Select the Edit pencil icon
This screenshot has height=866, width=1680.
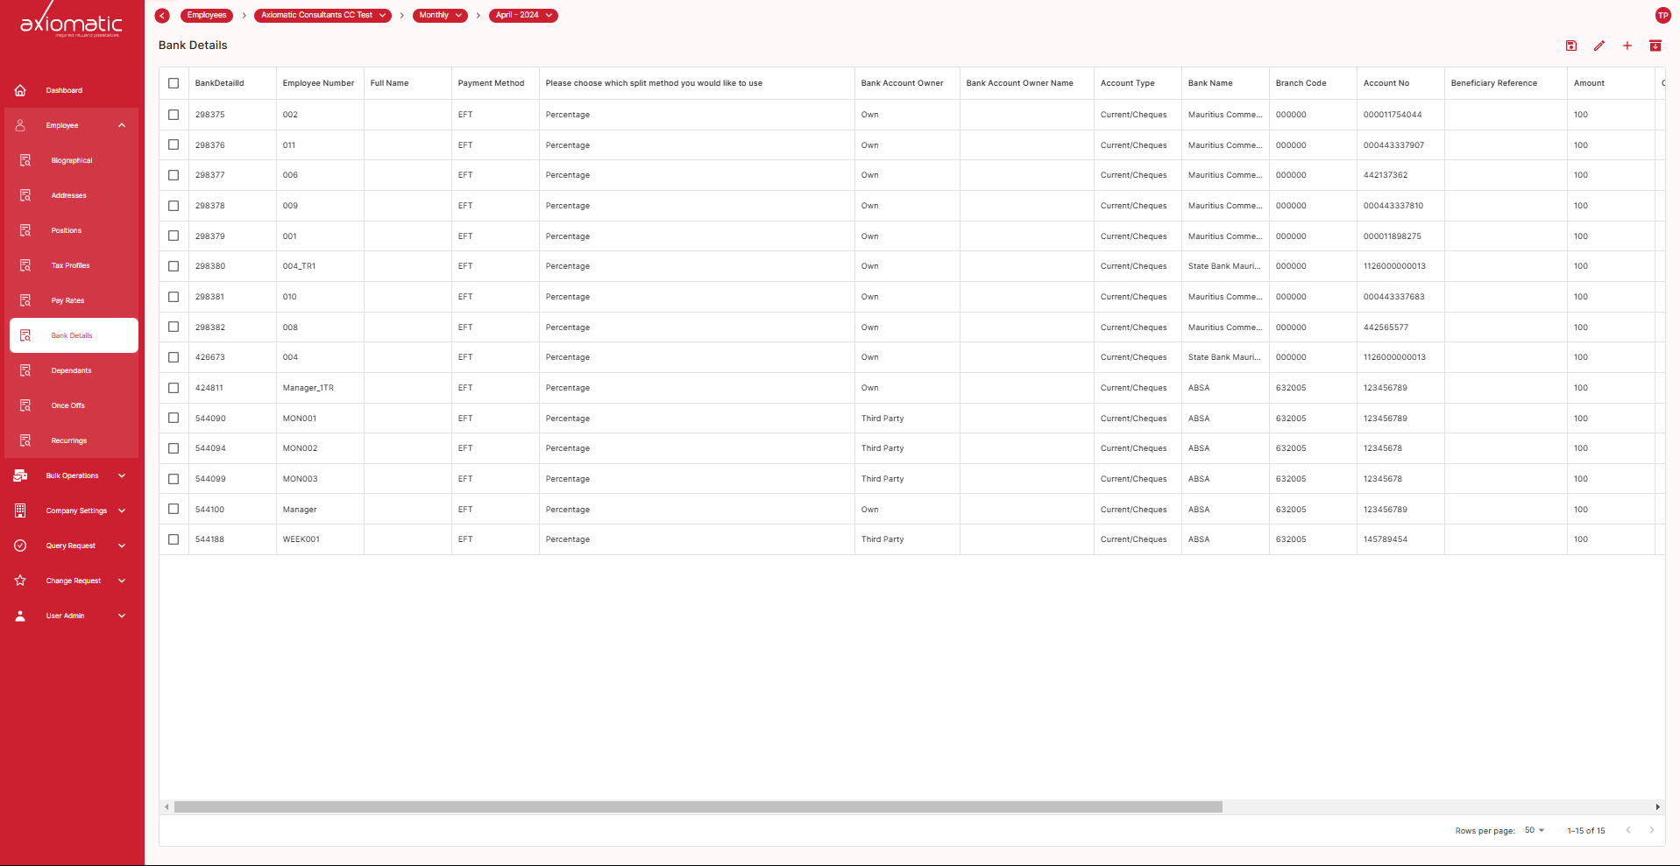click(x=1598, y=46)
